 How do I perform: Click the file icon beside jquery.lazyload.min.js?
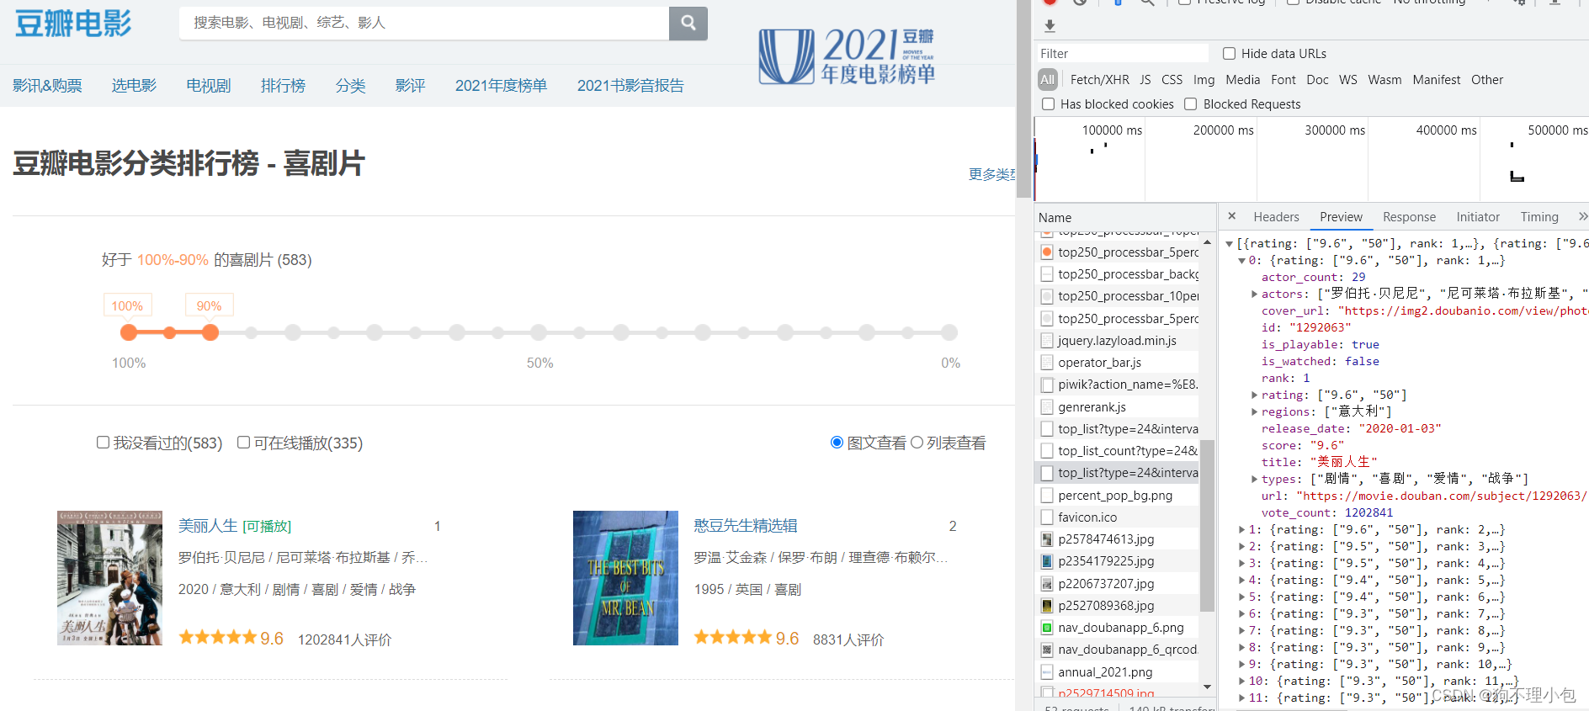(x=1047, y=341)
